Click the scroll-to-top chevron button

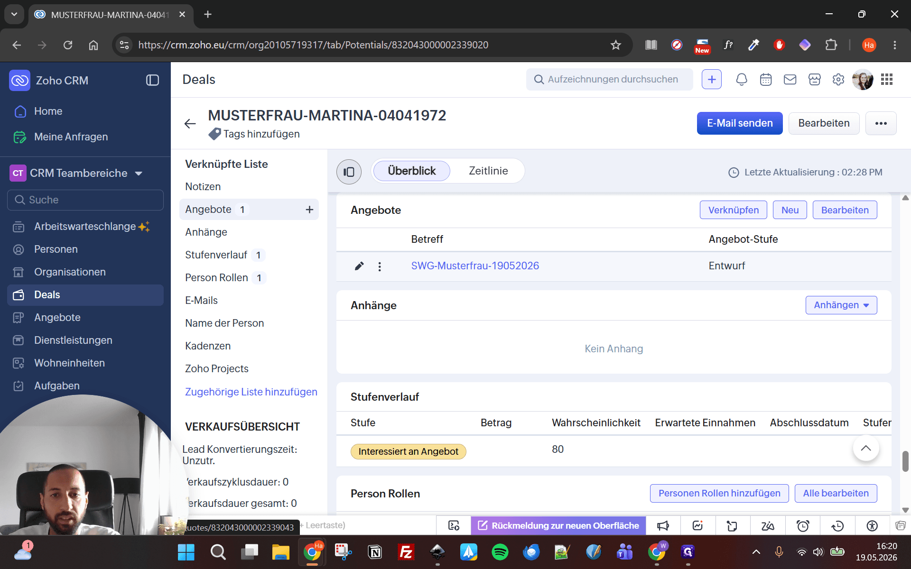tap(866, 448)
